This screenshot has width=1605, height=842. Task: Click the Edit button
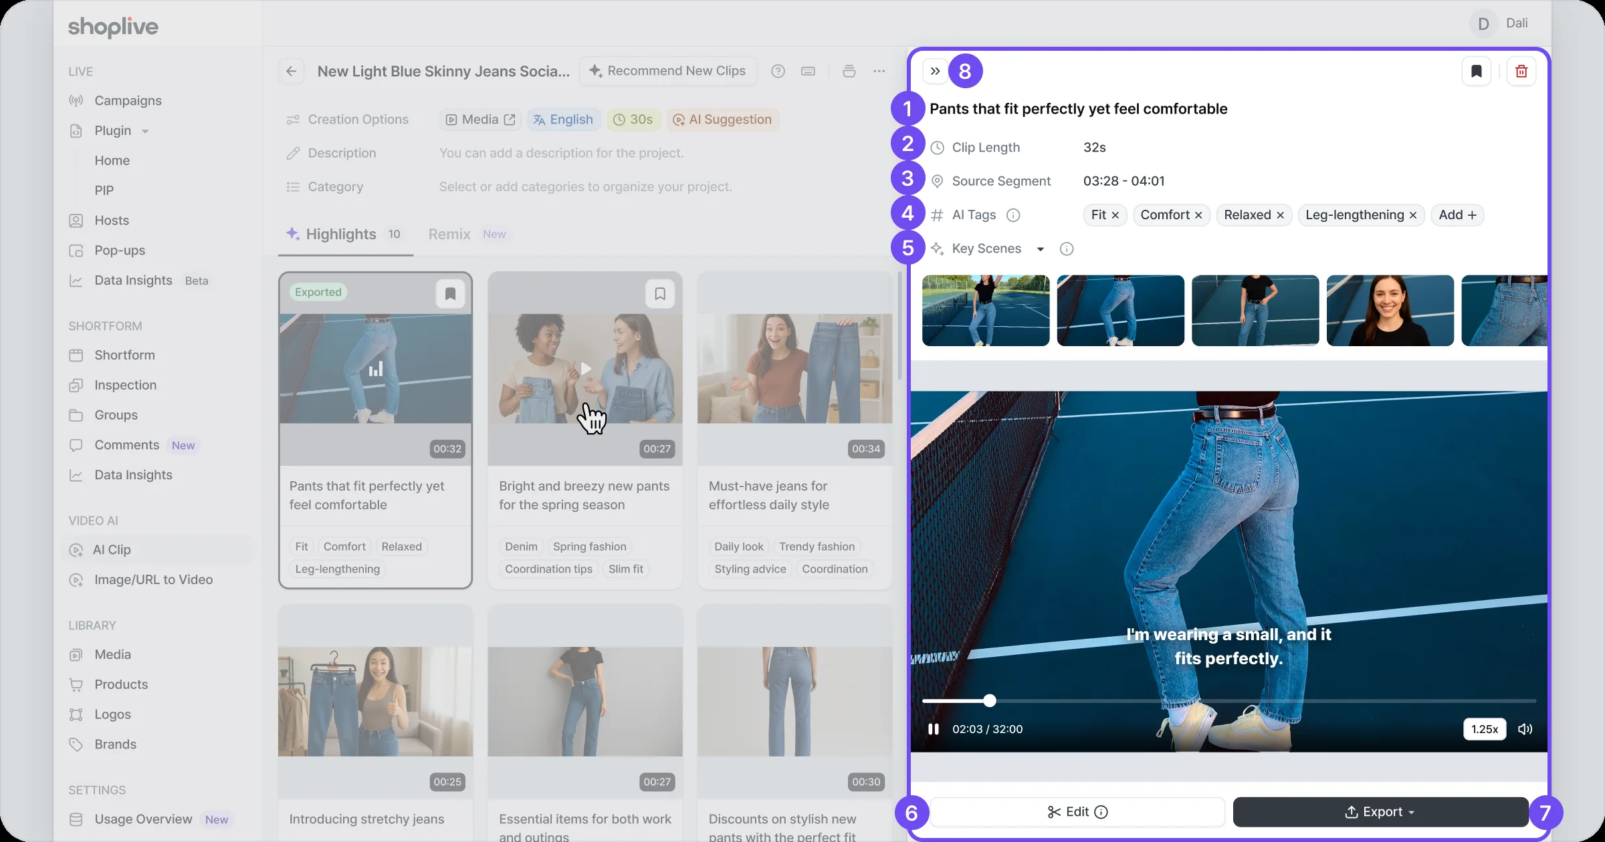click(x=1077, y=812)
